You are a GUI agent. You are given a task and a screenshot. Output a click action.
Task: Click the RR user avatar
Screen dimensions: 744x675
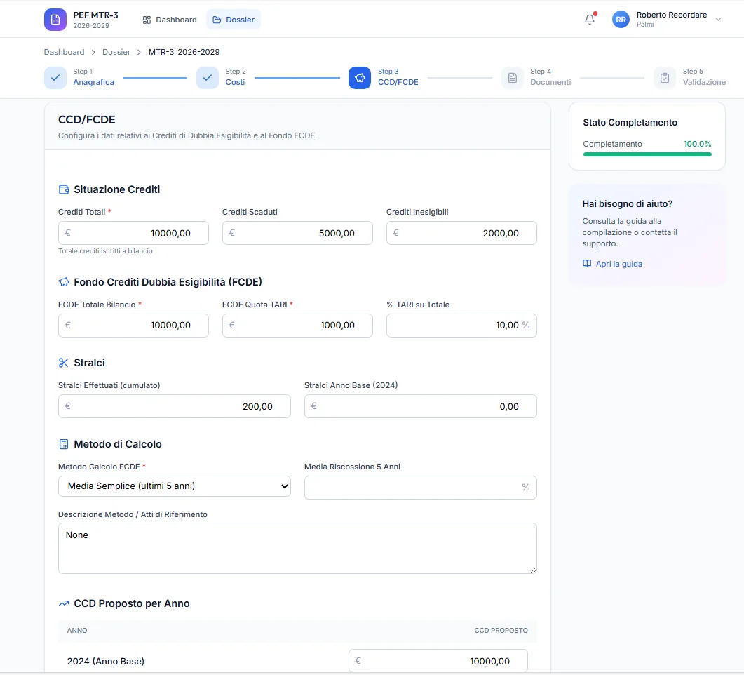click(x=621, y=20)
